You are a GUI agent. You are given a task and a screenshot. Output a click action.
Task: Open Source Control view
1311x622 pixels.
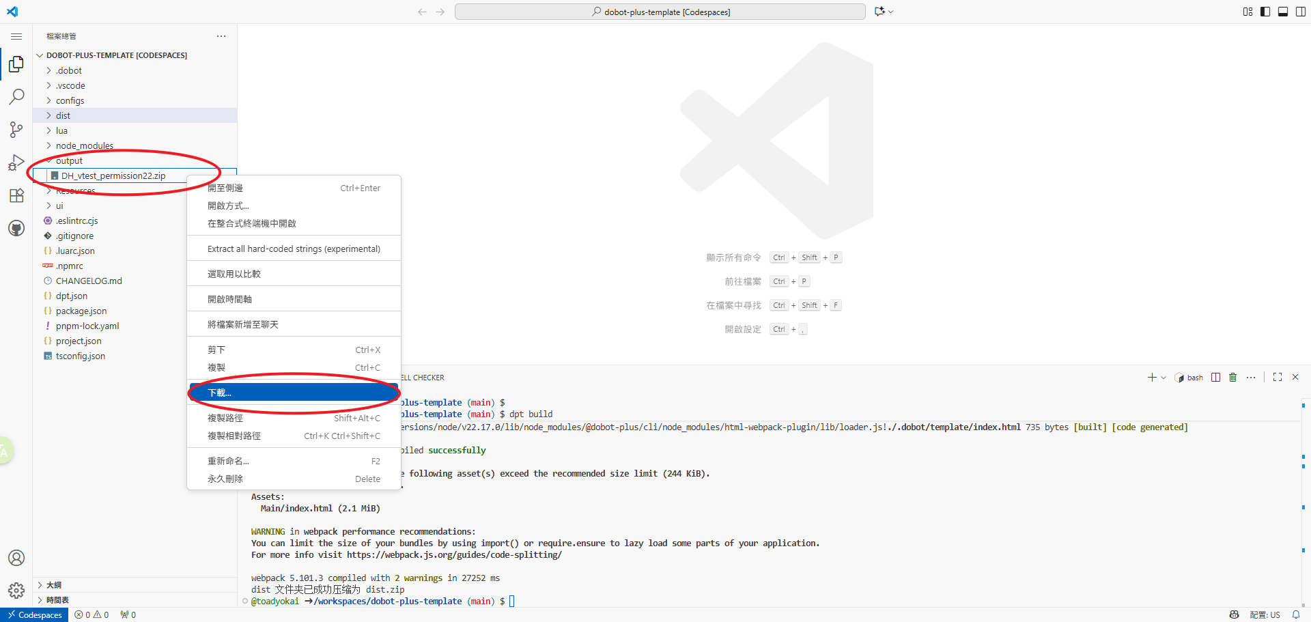pos(16,130)
